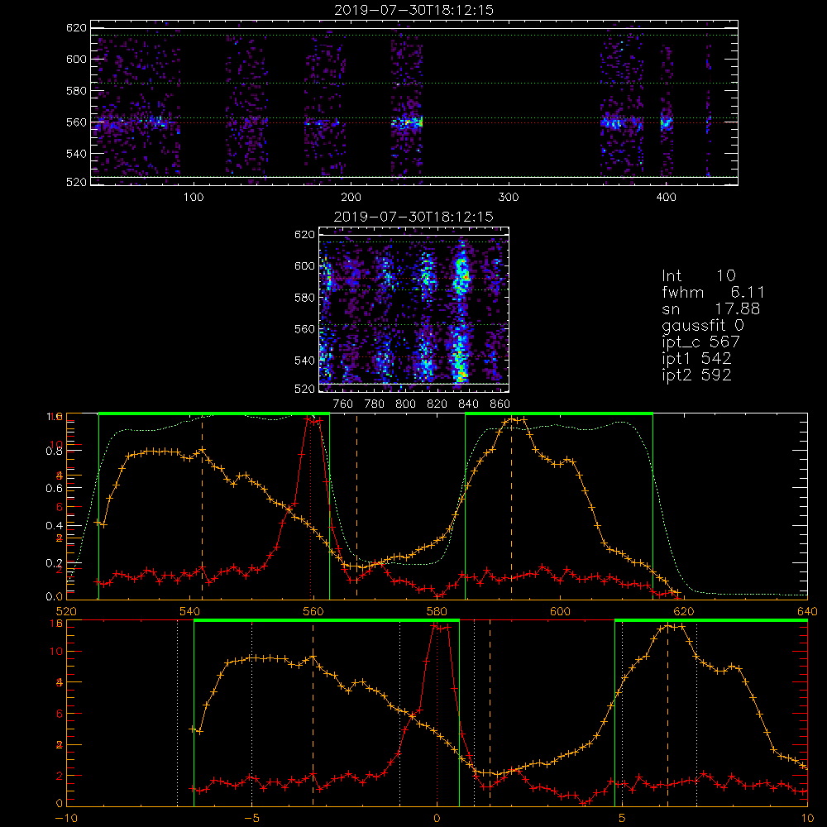Click x-axis label 200 of top spectrogram

351,198
